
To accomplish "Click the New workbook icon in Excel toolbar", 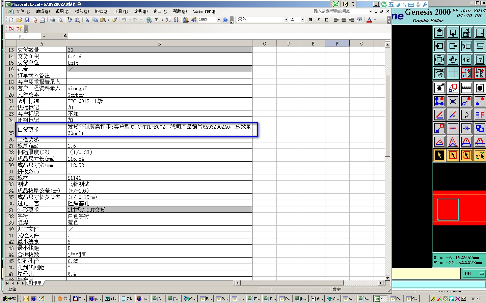I will click(11, 20).
